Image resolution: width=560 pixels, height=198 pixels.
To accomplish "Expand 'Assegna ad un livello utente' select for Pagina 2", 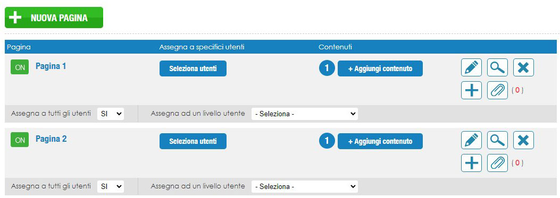I will click(x=305, y=186).
